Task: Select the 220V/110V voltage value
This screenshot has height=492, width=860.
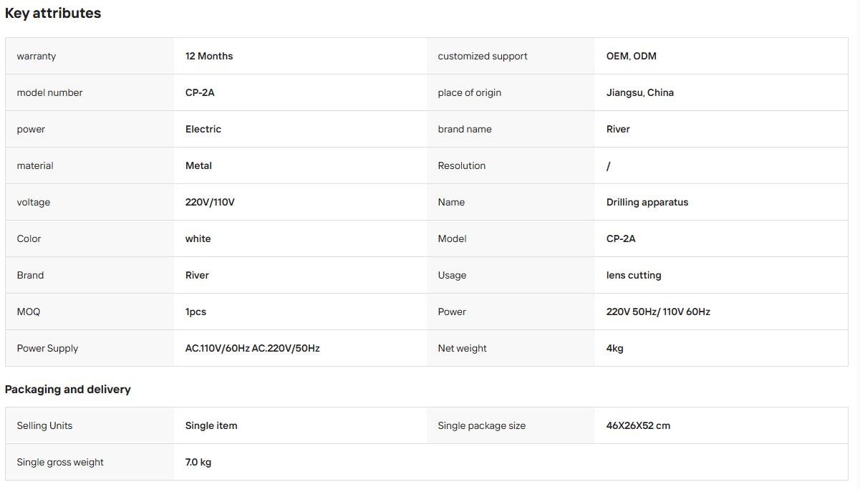Action: (x=210, y=202)
